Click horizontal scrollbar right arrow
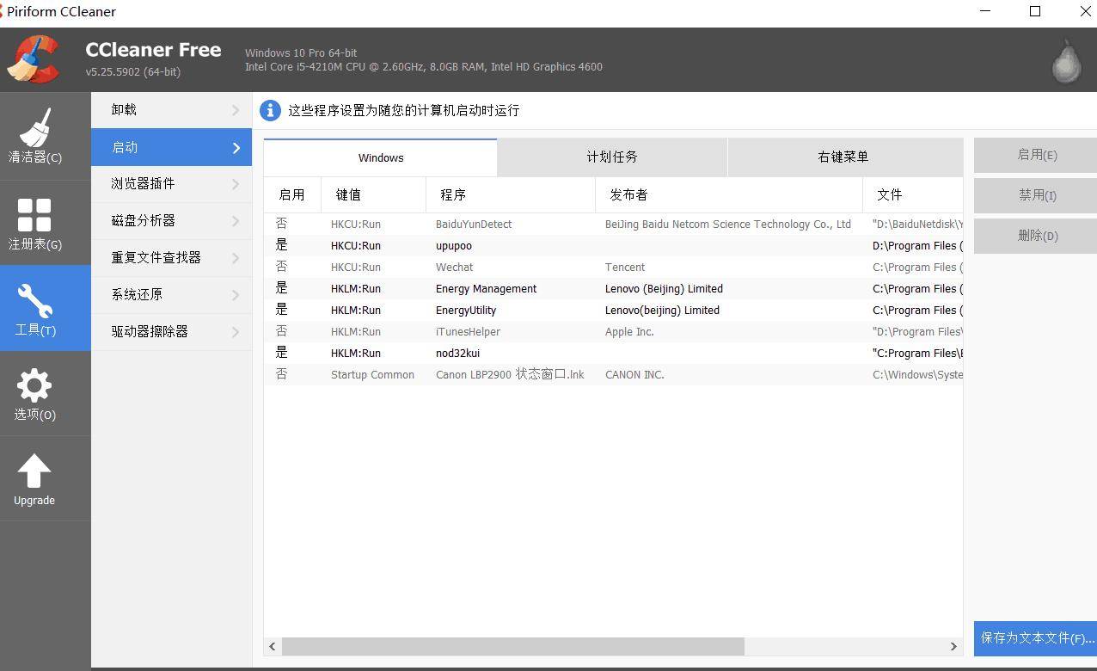Screen dimensions: 1097x671 pos(953,646)
